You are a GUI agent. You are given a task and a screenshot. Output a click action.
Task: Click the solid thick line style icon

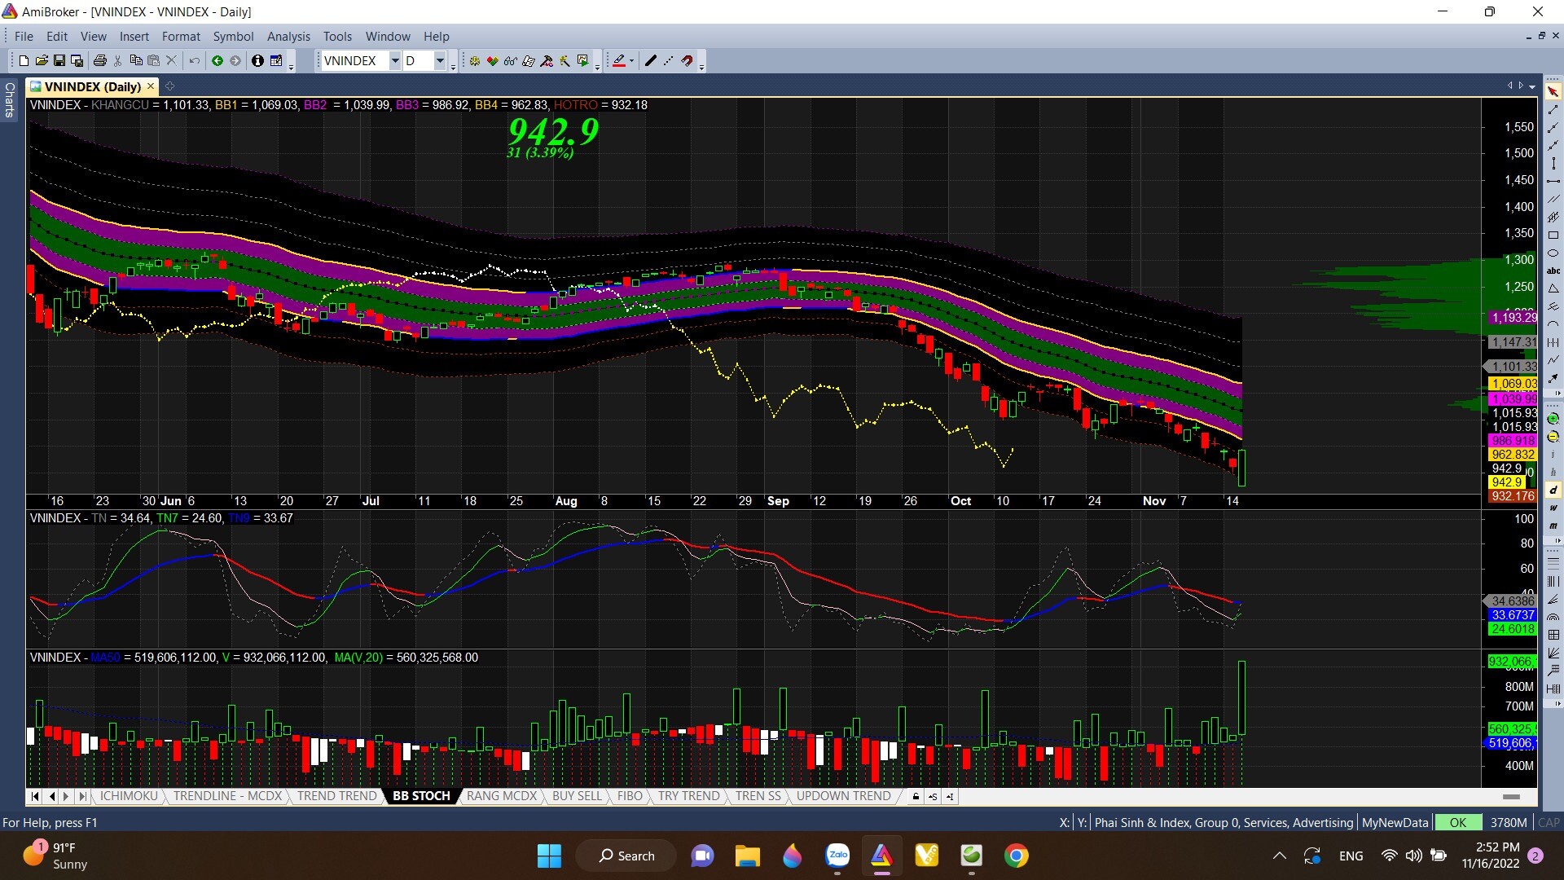[650, 60]
